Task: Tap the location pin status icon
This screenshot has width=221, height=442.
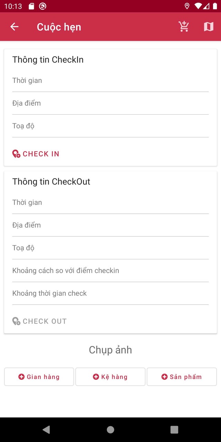Action: 187,6
